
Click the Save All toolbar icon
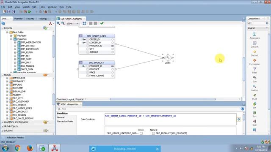click(13, 11)
